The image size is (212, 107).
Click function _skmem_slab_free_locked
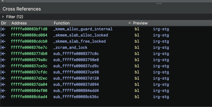79,41
